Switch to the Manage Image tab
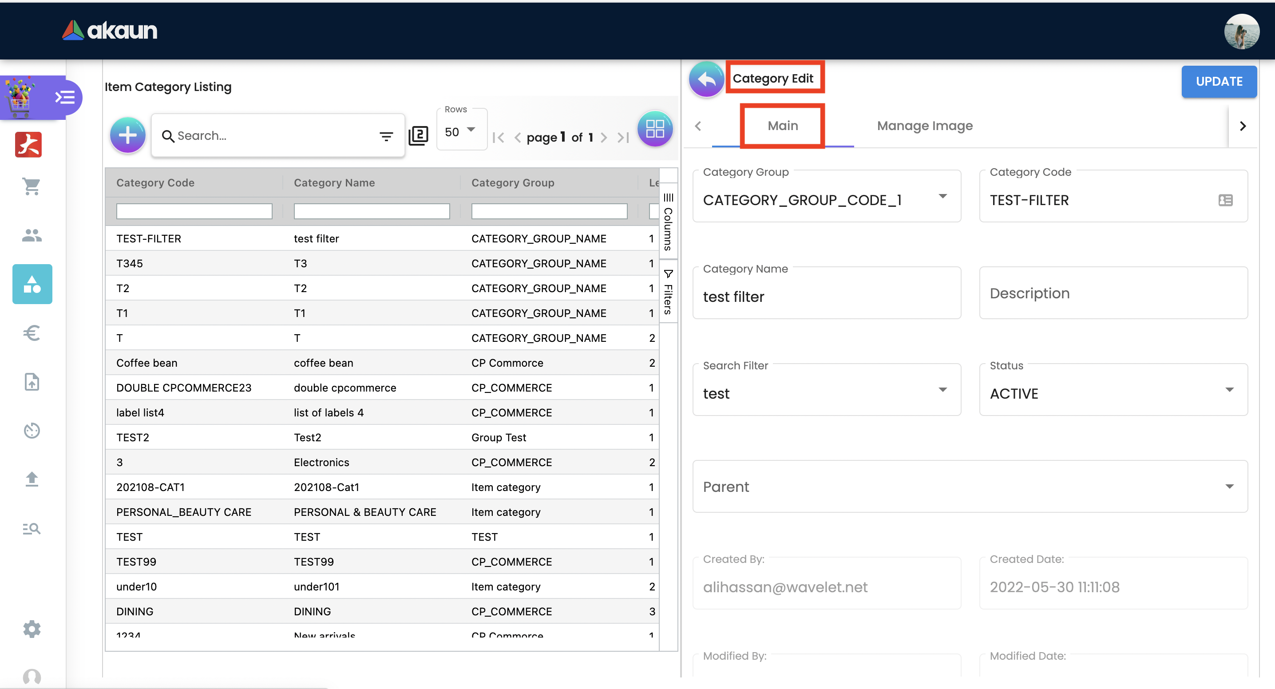This screenshot has height=689, width=1275. (x=924, y=126)
